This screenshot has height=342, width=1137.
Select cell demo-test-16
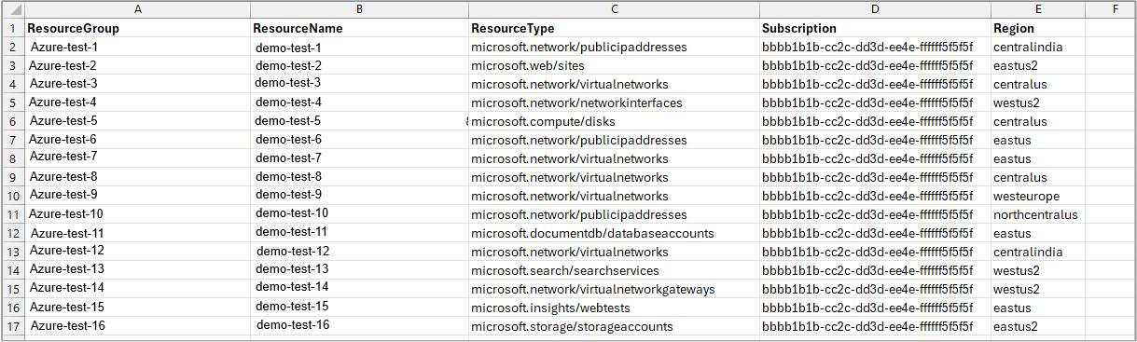pos(360,326)
